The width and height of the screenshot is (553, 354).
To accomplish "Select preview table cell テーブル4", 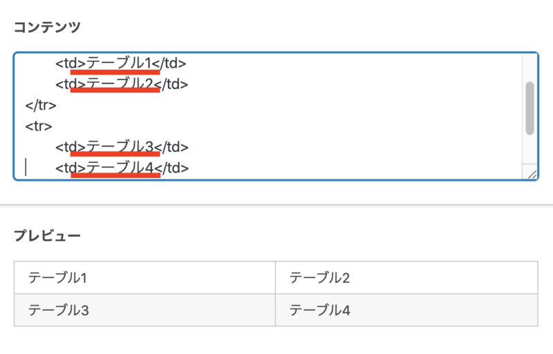I will point(406,310).
